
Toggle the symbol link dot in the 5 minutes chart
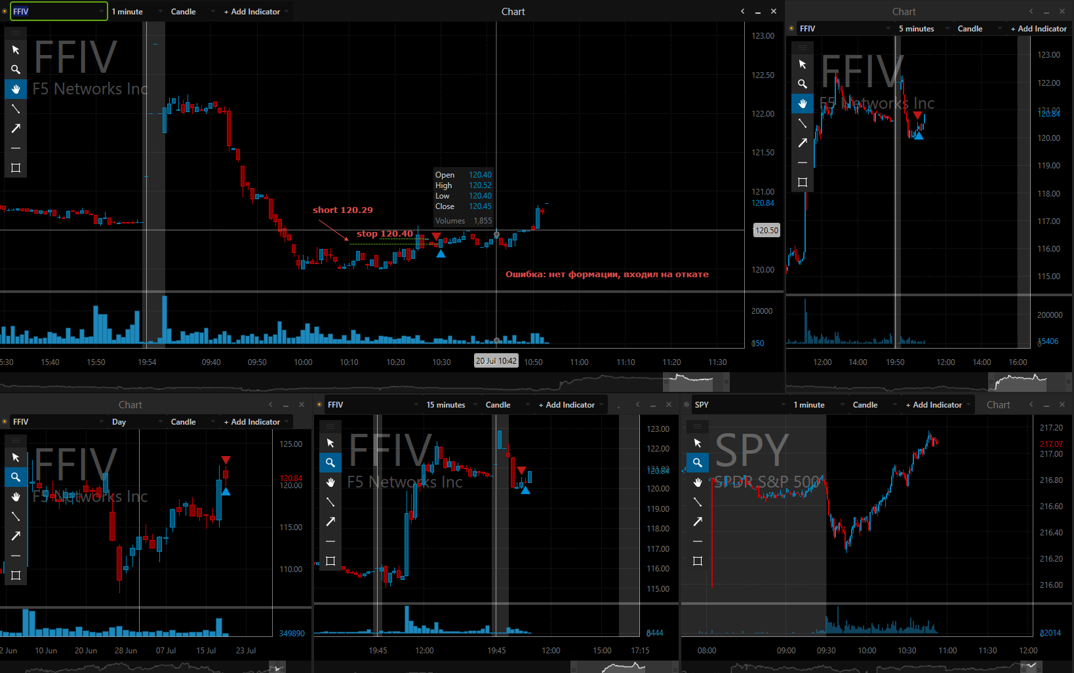point(791,29)
